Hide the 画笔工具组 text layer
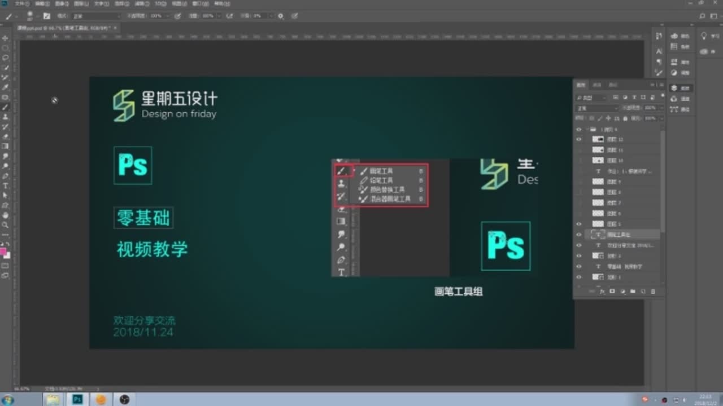 578,235
